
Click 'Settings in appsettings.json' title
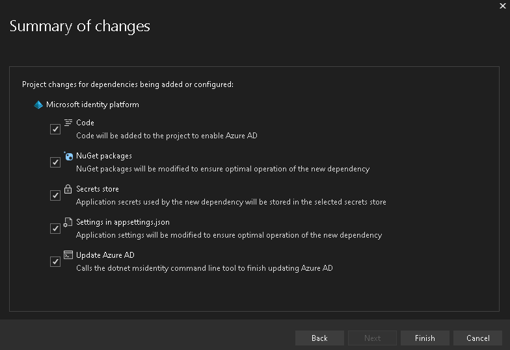122,222
